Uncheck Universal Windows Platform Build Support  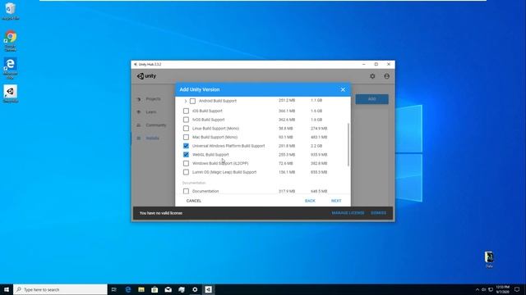(x=186, y=146)
